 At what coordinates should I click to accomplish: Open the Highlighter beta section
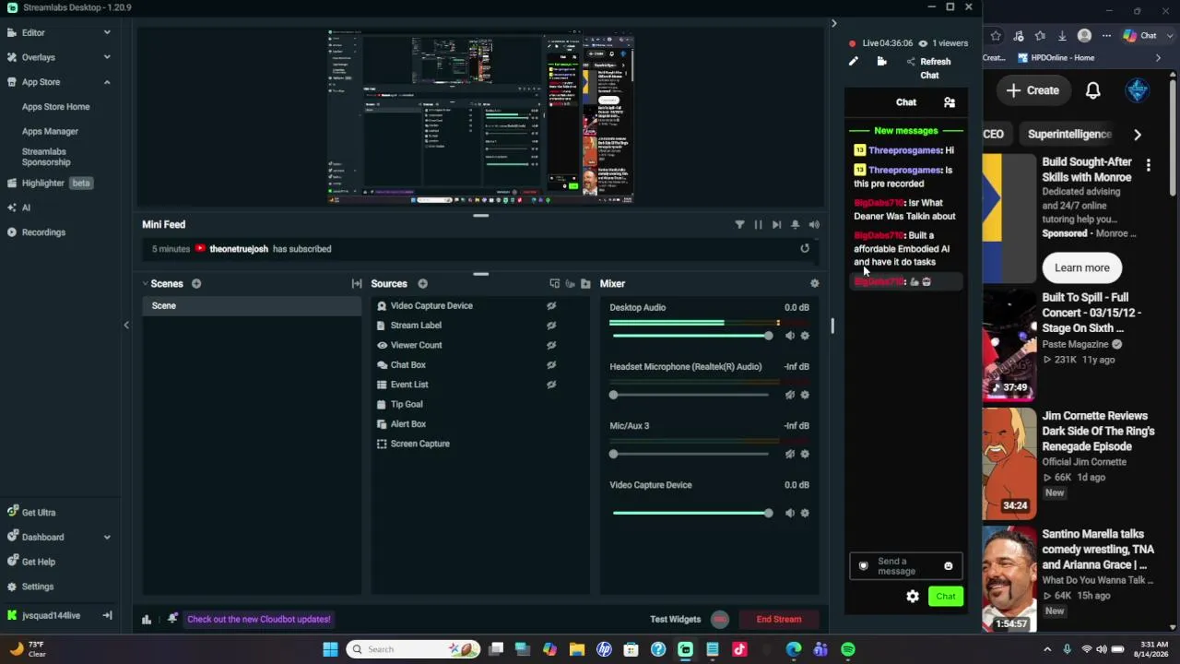coord(50,184)
